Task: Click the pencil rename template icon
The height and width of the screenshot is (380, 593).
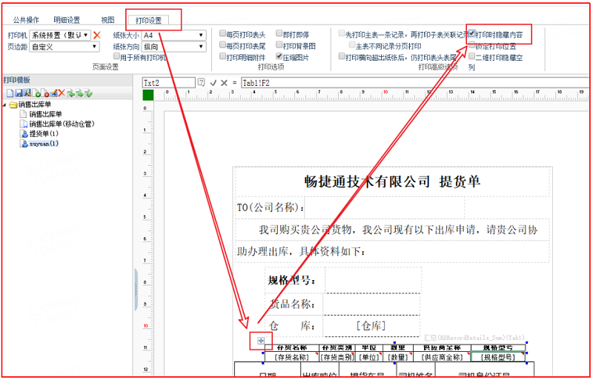Action: [53, 93]
